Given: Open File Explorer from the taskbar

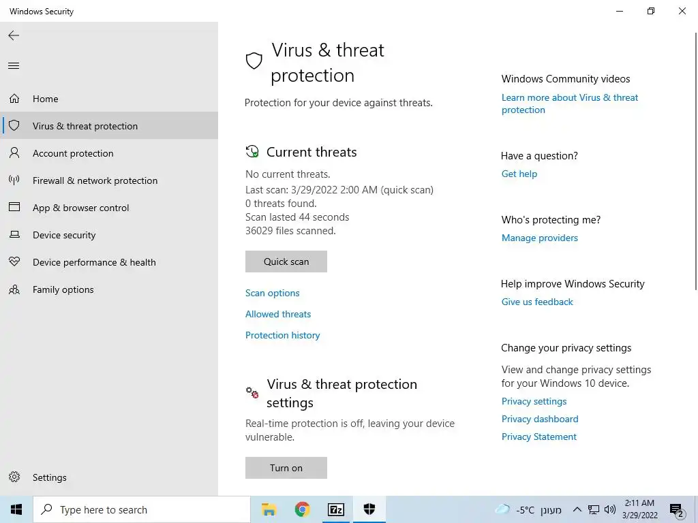Looking at the screenshot, I should click(269, 509).
